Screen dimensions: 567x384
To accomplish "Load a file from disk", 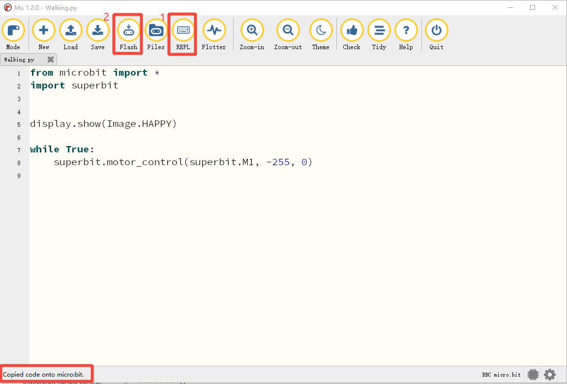I will [70, 35].
